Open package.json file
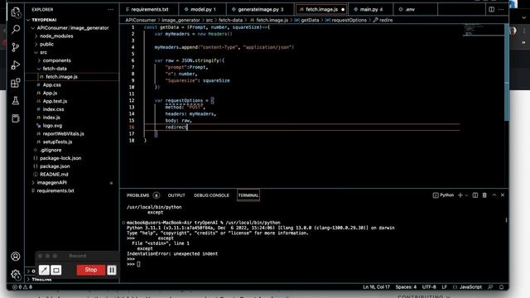530x298 pixels. pos(55,166)
